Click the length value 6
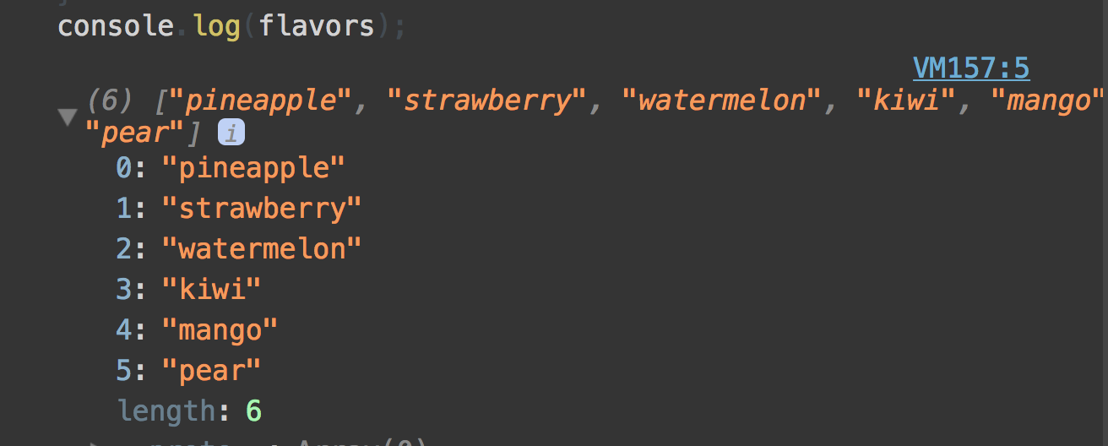Image resolution: width=1108 pixels, height=446 pixels. (253, 411)
